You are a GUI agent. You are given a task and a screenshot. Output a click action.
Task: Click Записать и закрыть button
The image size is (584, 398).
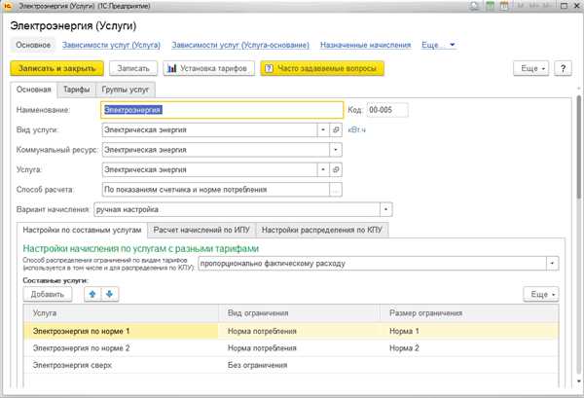tap(57, 68)
